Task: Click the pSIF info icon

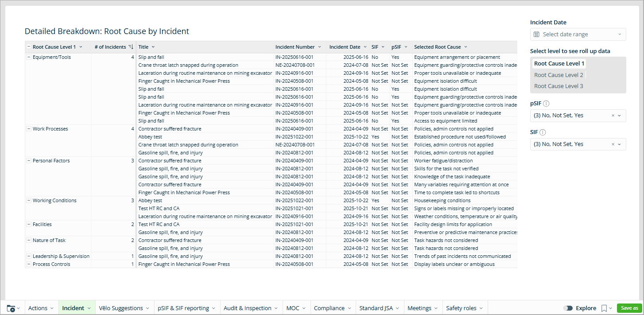Action: click(546, 104)
